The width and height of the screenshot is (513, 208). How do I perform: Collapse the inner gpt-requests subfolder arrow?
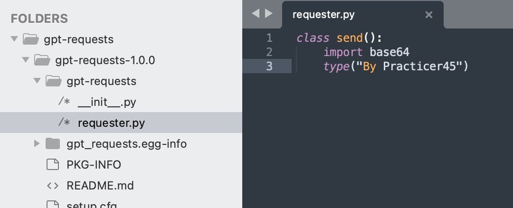click(x=37, y=81)
